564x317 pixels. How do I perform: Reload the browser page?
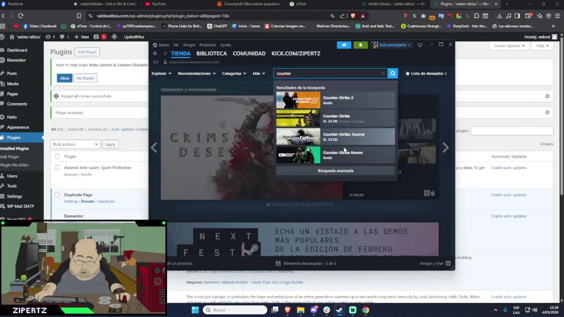coord(20,16)
